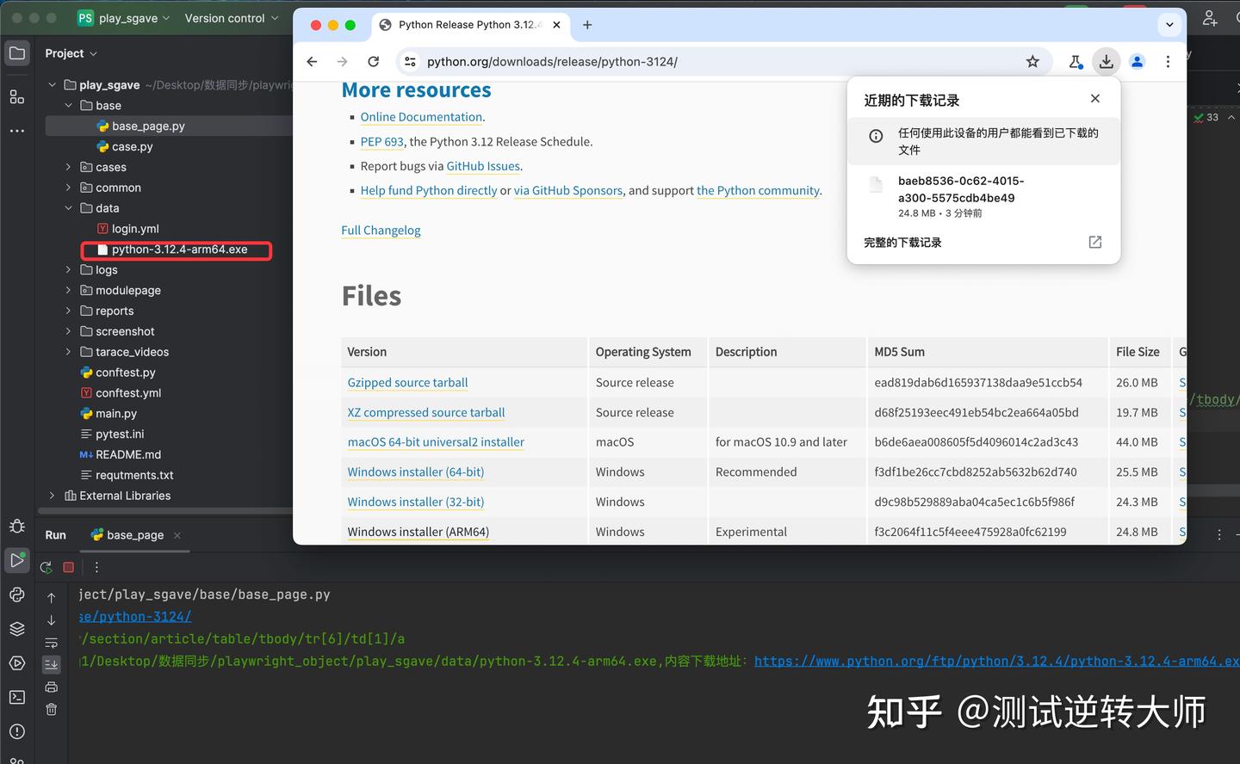Open the Terminal tool window
The image size is (1240, 764).
tap(17, 687)
